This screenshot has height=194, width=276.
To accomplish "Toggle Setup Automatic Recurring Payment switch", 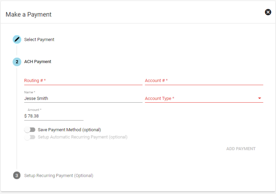I will point(30,137).
